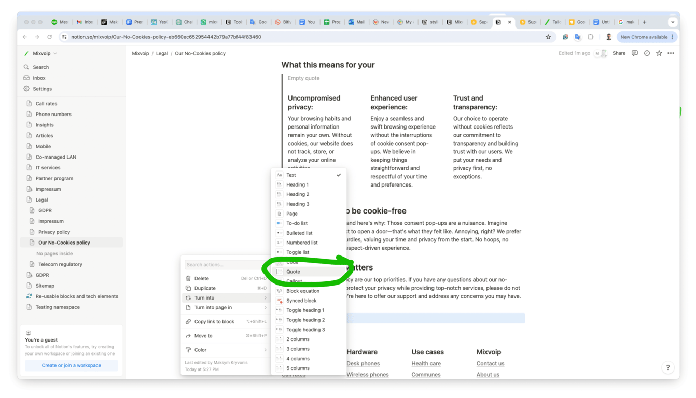Choose Move to in the block menu

[x=226, y=336]
